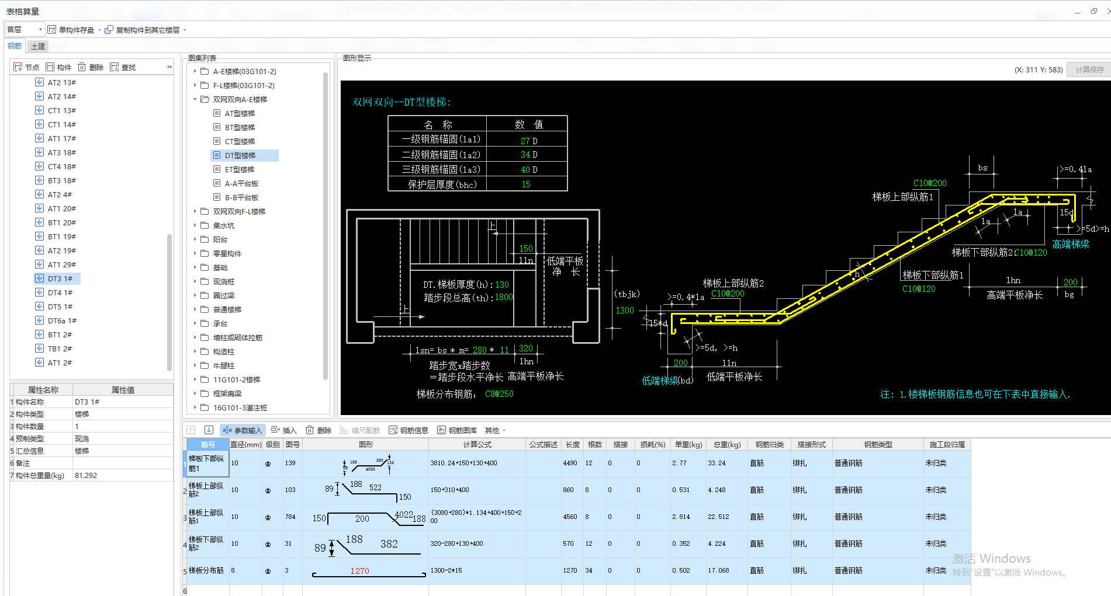
Task: Click the 删除 trash icon in left panel
Action: (x=82, y=67)
